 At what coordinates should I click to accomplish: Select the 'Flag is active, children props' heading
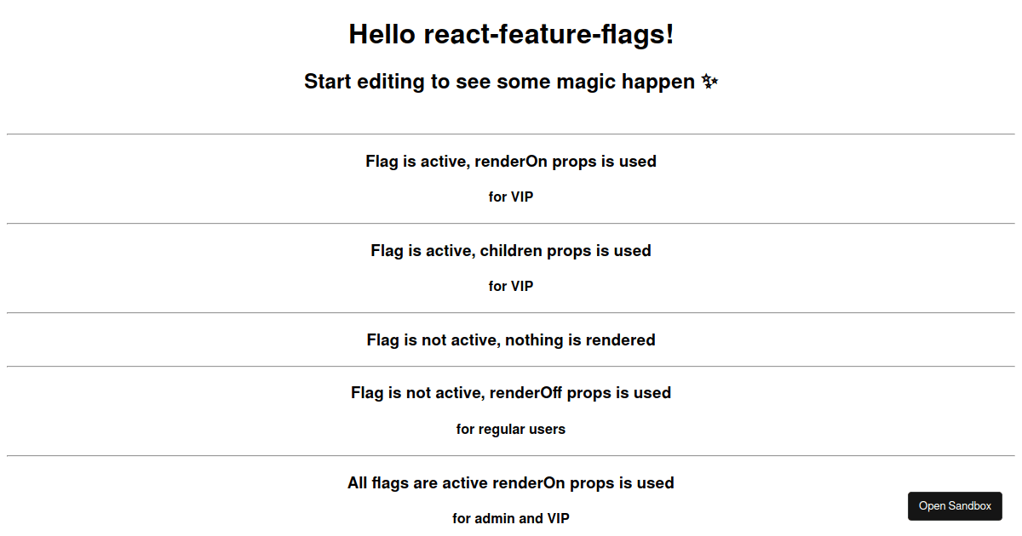coord(511,250)
